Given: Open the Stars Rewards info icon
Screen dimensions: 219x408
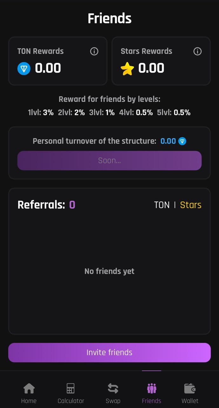Looking at the screenshot, I should pyautogui.click(x=197, y=51).
